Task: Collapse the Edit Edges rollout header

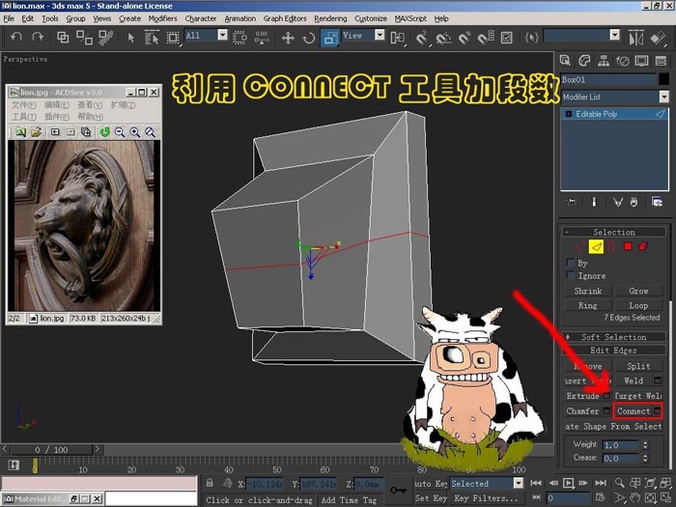Action: (x=613, y=350)
